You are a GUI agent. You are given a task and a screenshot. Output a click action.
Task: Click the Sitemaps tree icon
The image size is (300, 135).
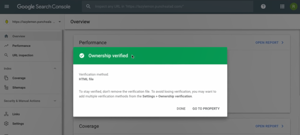click(6, 88)
